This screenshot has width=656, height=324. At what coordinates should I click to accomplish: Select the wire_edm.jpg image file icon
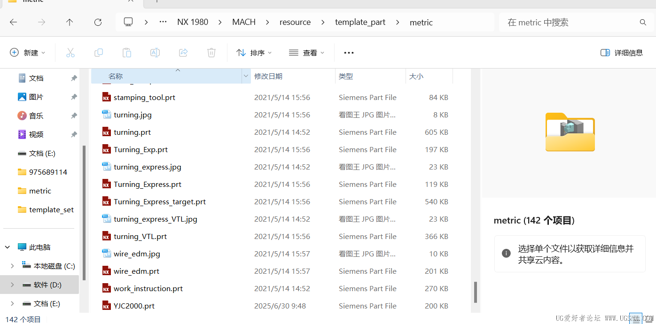point(106,254)
